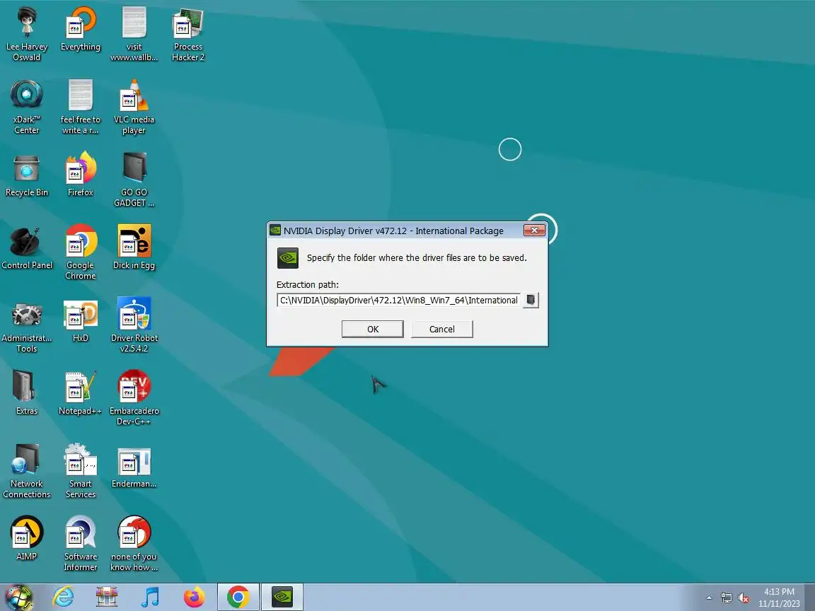
Task: Select the Embarcadero Dev-C++ shortcut
Action: pos(134,397)
